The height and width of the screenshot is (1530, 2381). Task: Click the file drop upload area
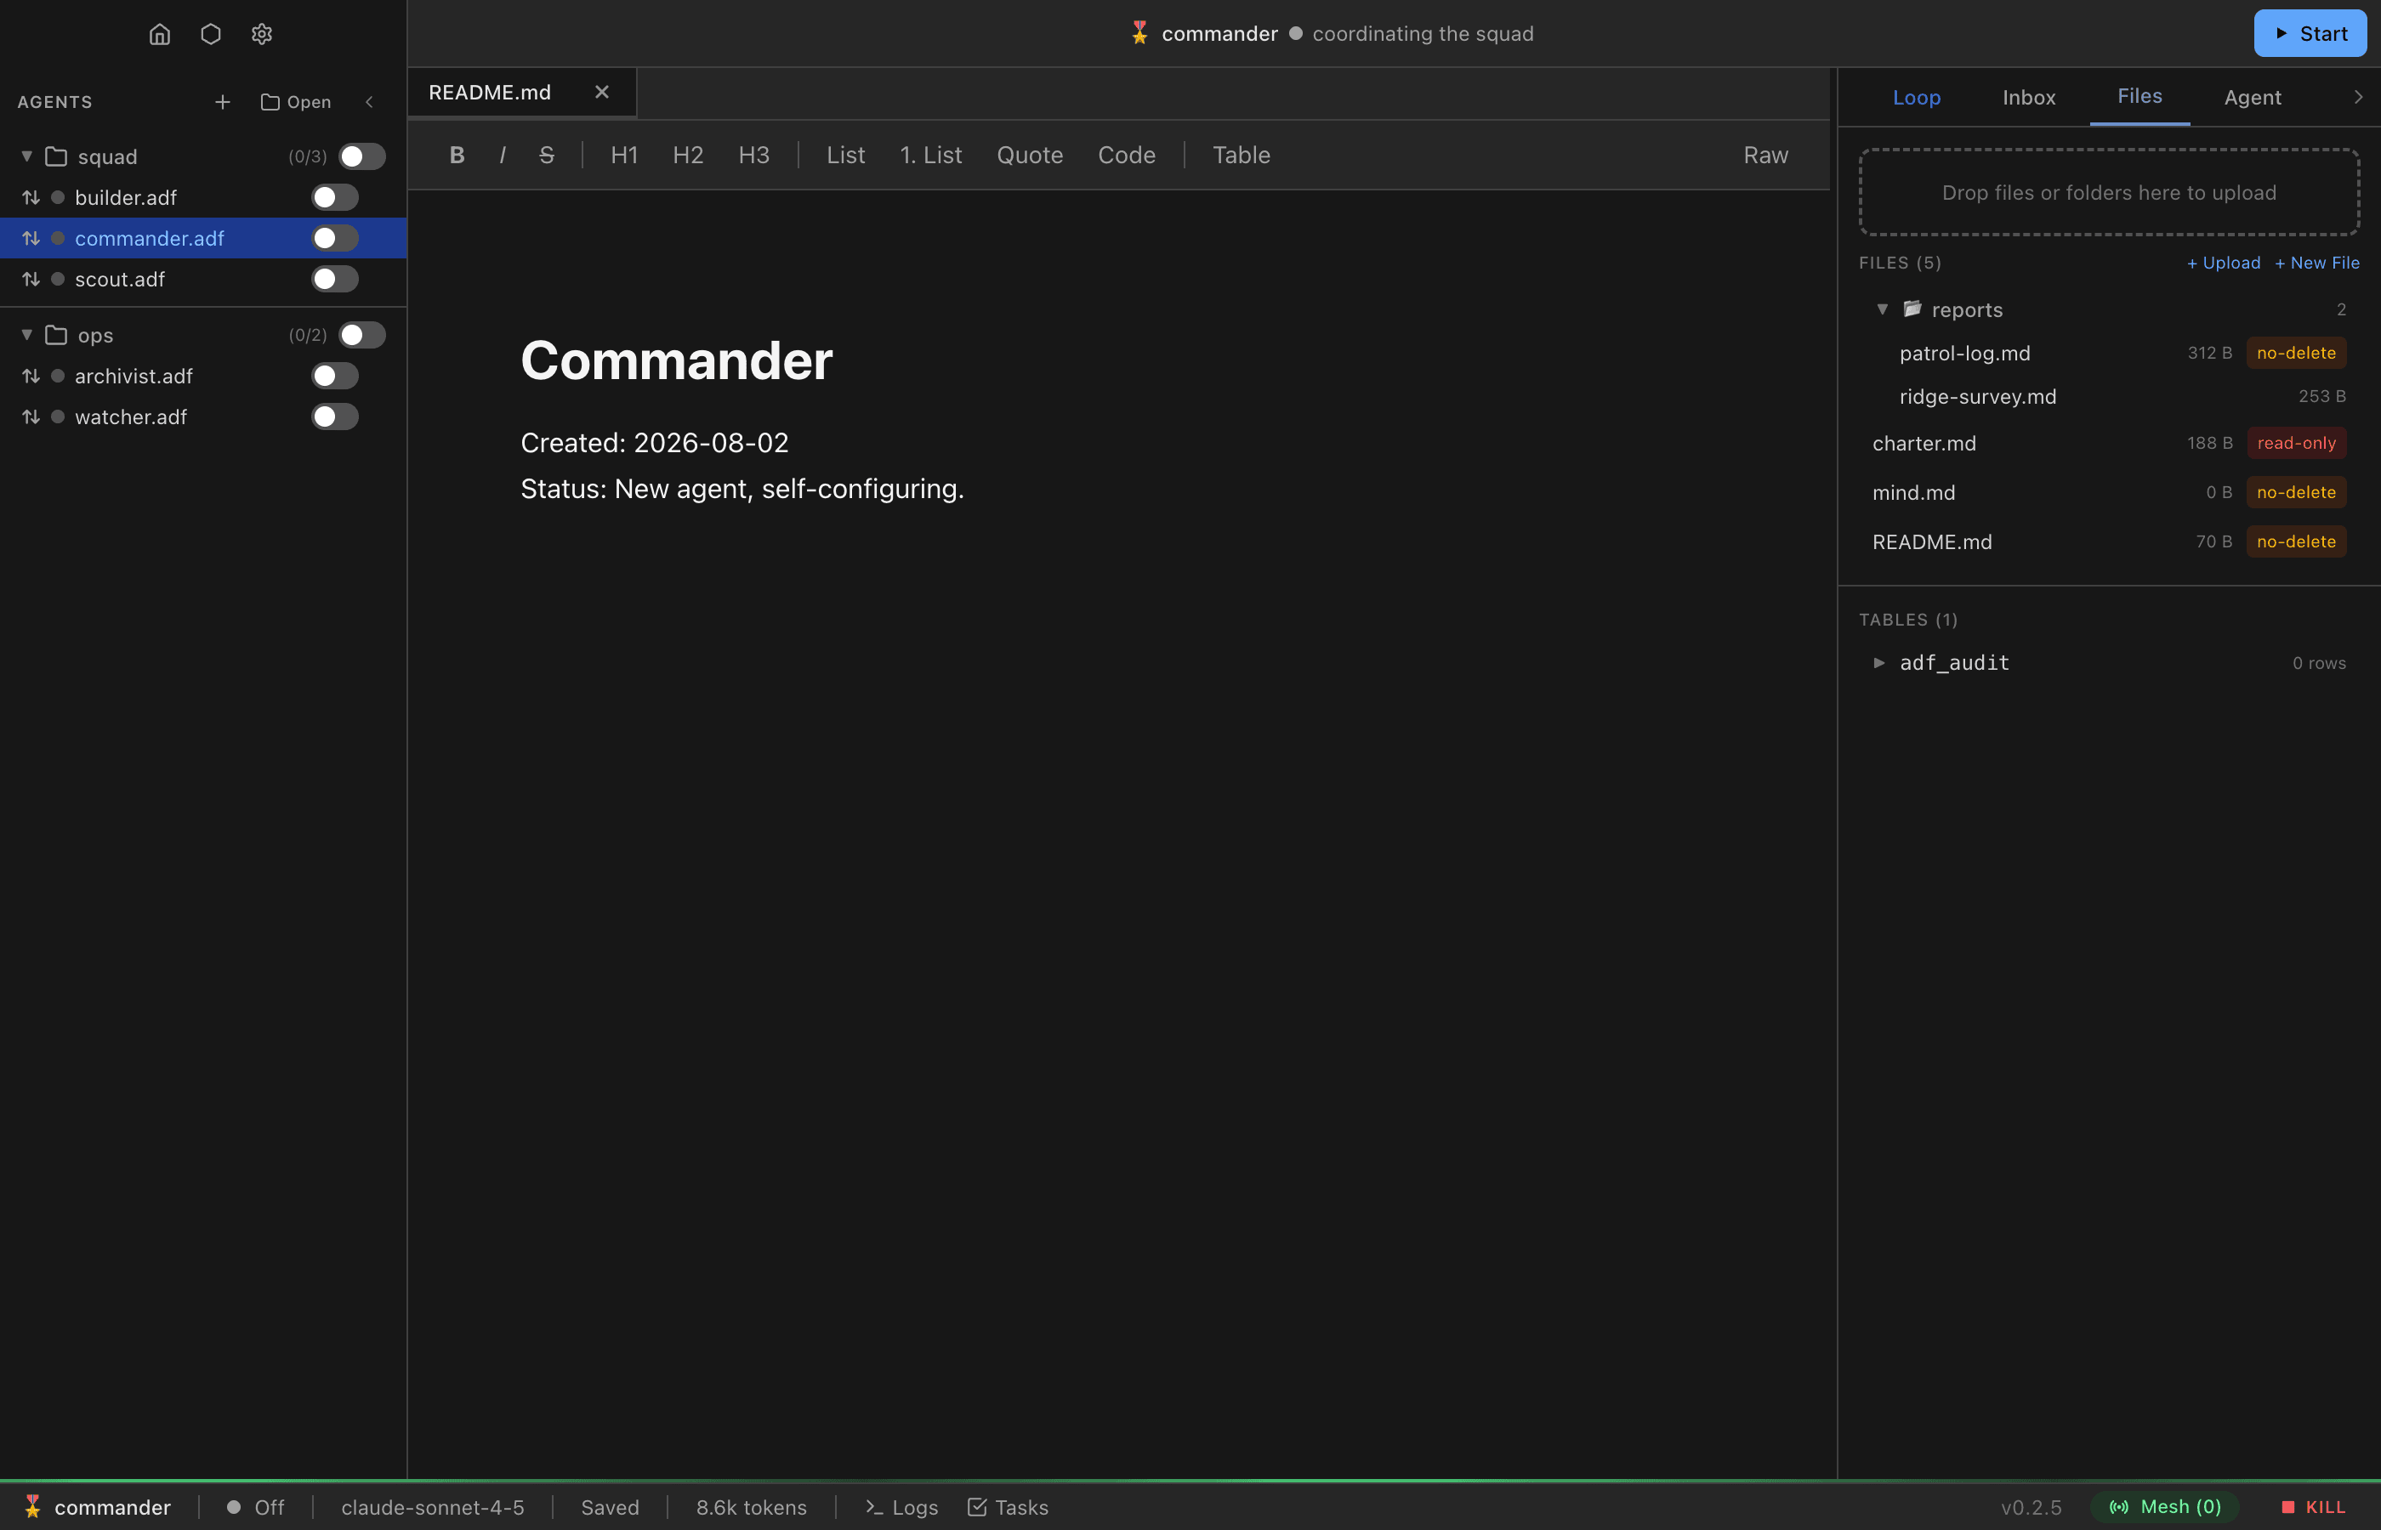(x=2109, y=193)
